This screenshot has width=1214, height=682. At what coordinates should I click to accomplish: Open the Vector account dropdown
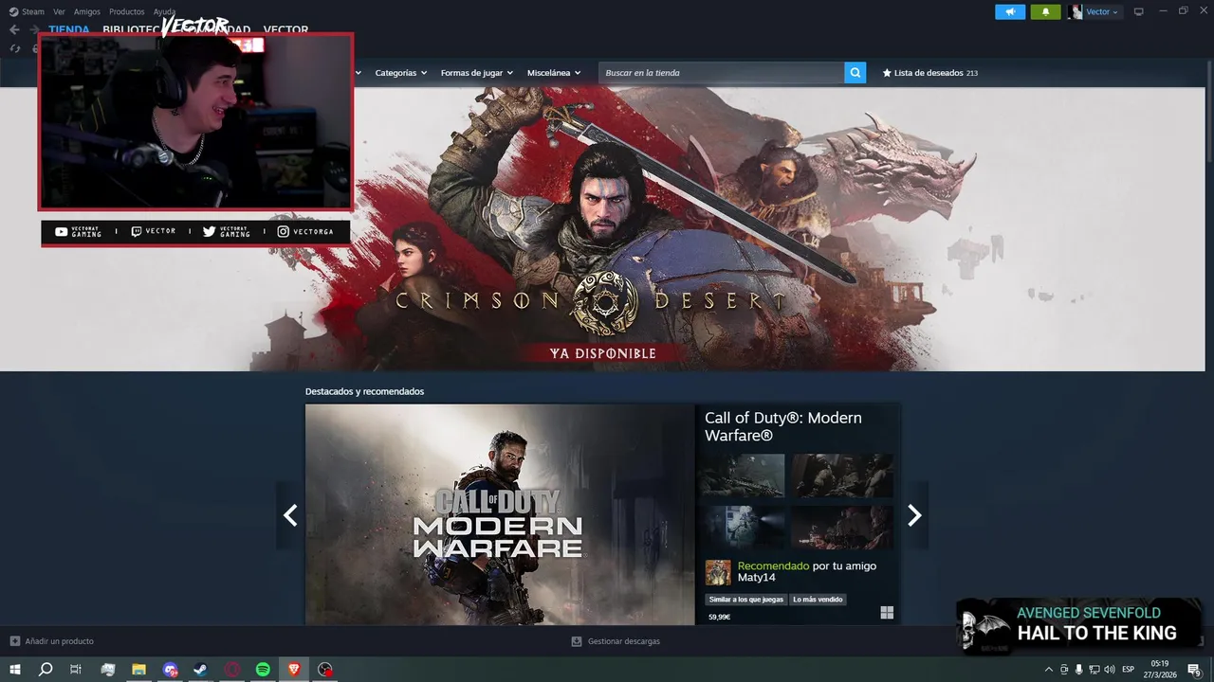[1101, 12]
